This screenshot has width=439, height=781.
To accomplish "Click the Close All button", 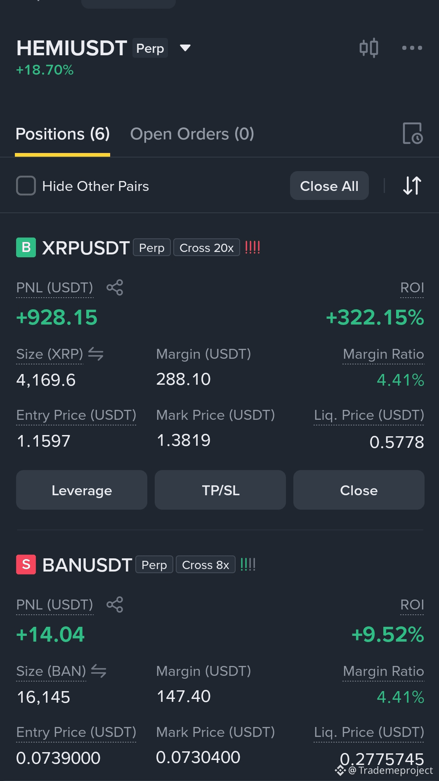I will click(329, 186).
